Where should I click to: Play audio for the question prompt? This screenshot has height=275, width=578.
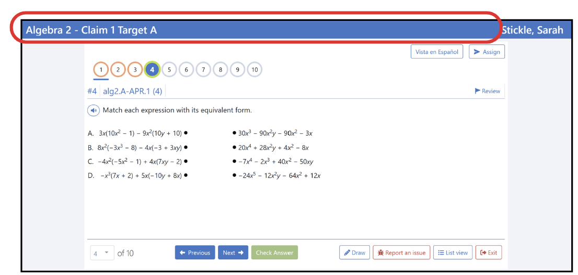pos(94,110)
